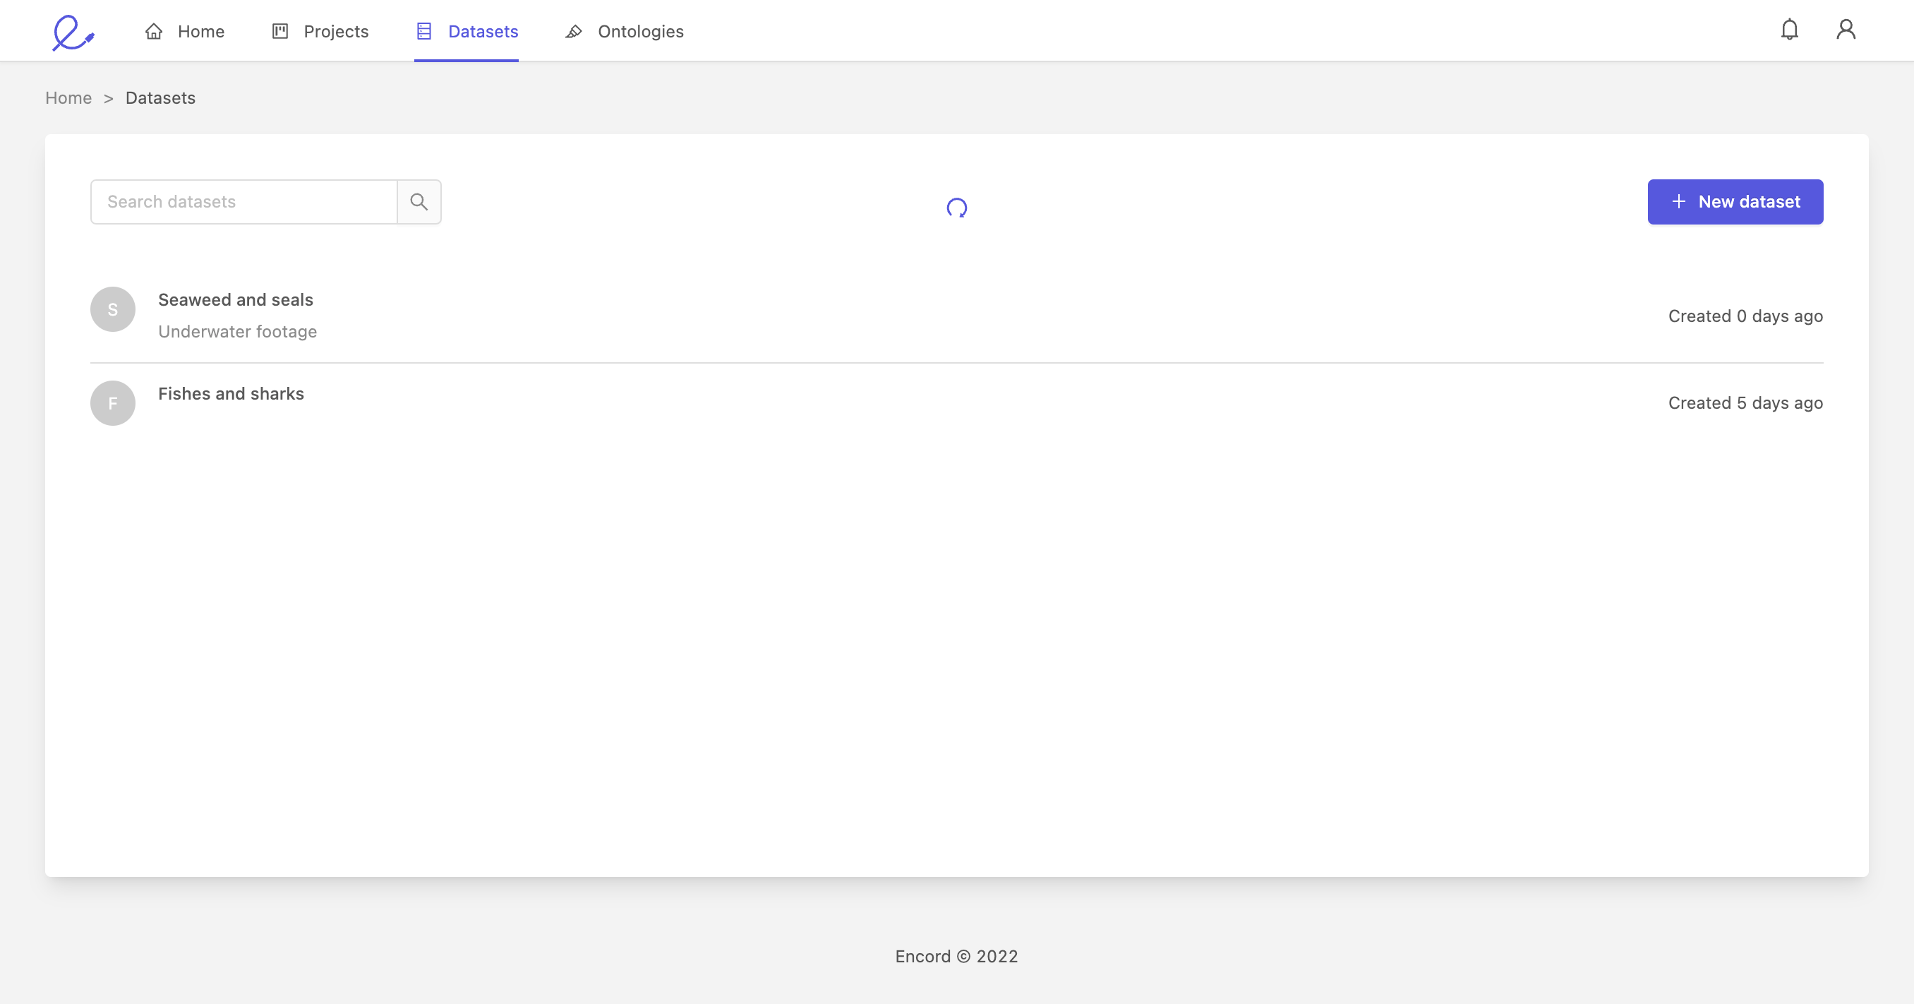Click the loading spinner indicator
Image resolution: width=1914 pixels, height=1004 pixels.
point(956,208)
